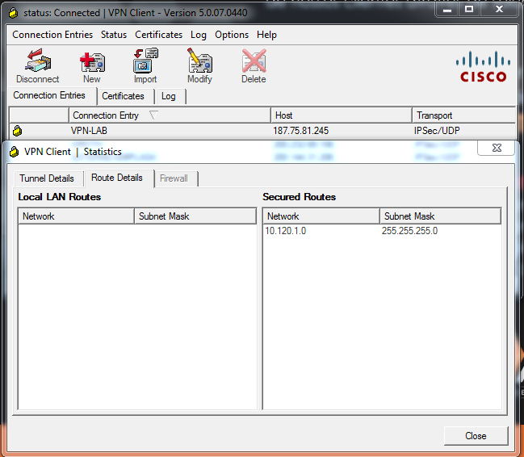Click padlock icon beside VPN-LAB entry
Viewport: 524px width, 457px height.
18,131
